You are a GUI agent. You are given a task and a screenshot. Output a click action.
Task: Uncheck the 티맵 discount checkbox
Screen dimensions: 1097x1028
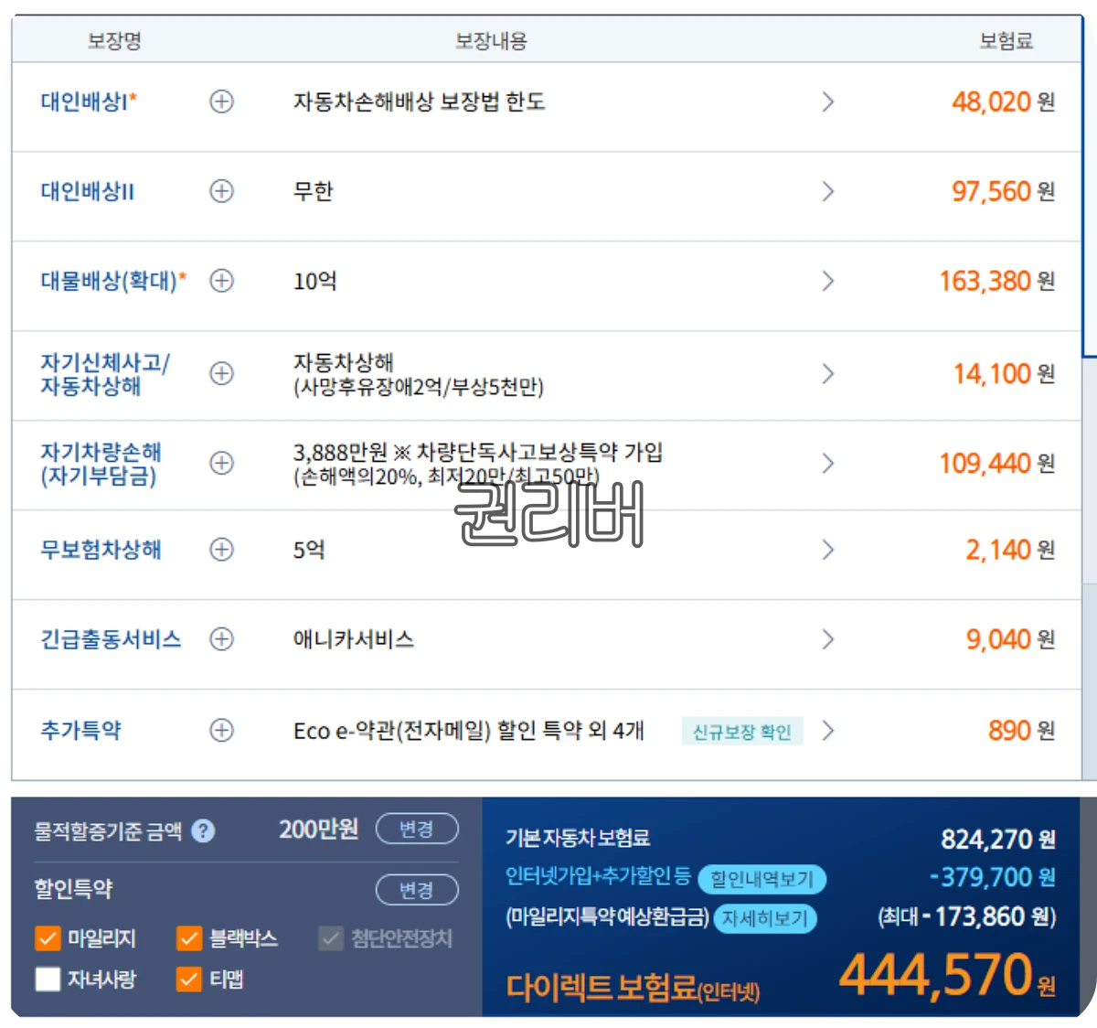[x=189, y=980]
